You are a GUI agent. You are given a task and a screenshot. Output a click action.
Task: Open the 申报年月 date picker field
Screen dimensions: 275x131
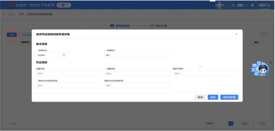coord(51,55)
